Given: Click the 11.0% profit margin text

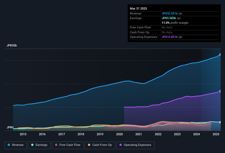Looking at the screenshot, I should (175, 23).
